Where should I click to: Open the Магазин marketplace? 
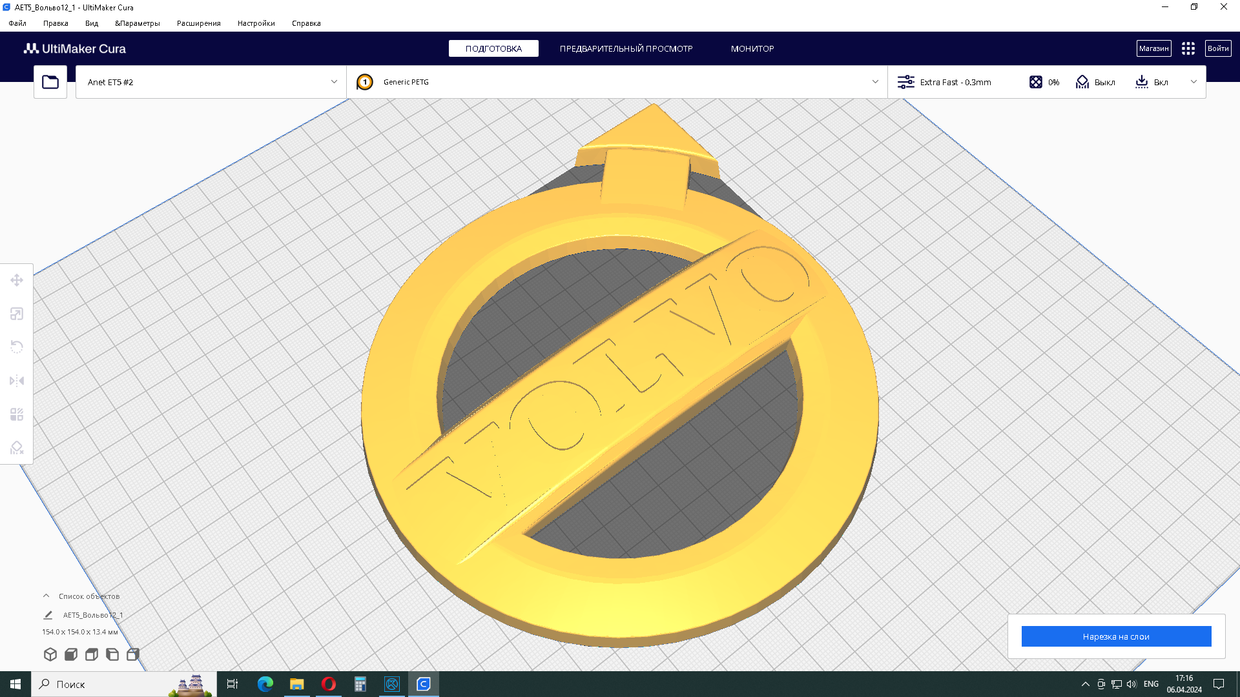pos(1153,48)
